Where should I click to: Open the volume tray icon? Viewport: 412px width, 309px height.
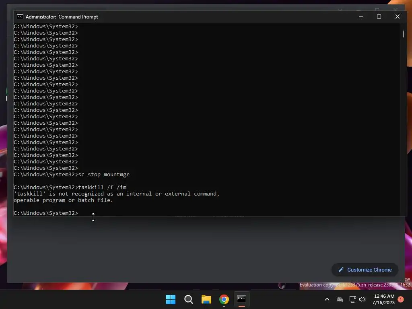tap(362, 299)
